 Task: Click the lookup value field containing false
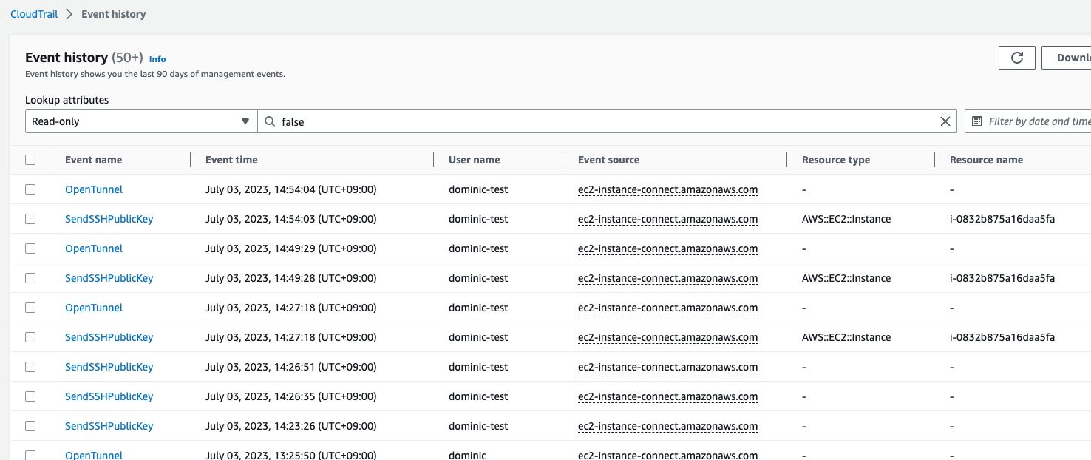tap(606, 121)
